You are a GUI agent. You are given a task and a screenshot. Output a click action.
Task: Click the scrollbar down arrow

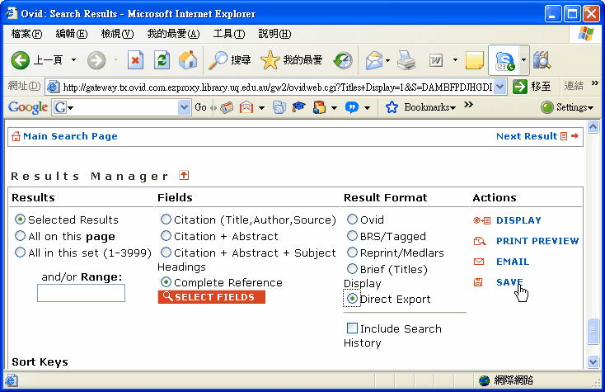click(593, 361)
